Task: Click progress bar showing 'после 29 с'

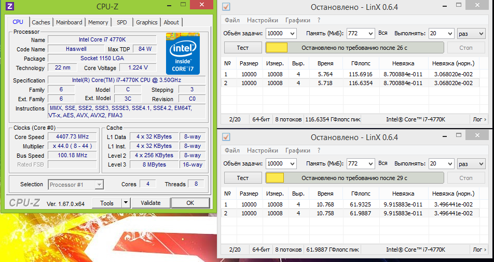Action: [x=354, y=178]
